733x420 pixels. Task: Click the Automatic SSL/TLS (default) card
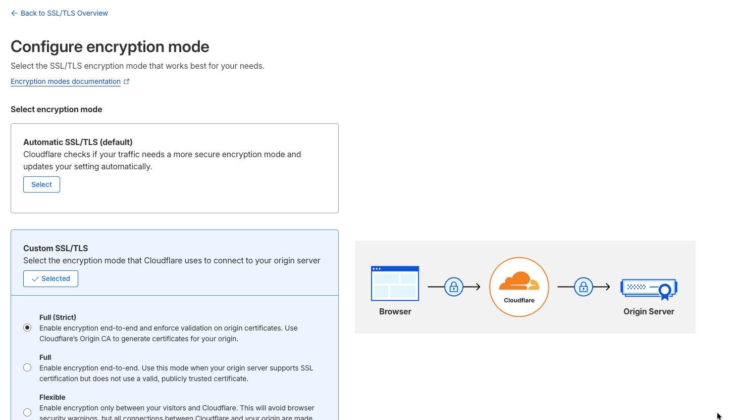tap(174, 168)
